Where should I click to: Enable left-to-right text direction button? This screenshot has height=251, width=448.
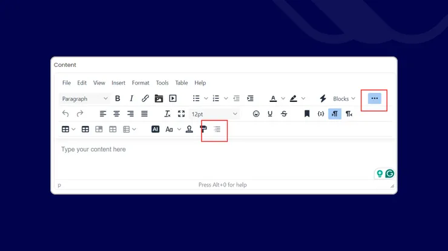[x=335, y=113]
